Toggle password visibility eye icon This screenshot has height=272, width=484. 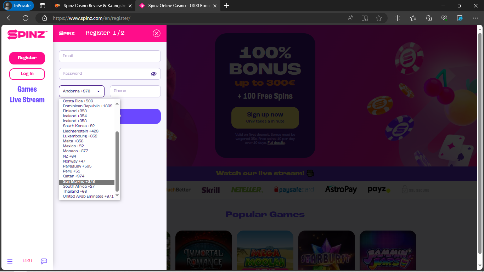point(153,74)
